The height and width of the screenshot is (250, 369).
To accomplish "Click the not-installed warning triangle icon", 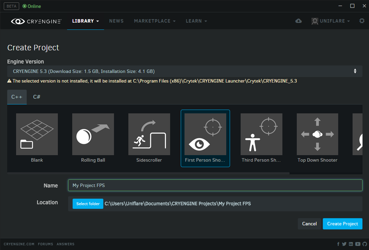I will (x=9, y=81).
